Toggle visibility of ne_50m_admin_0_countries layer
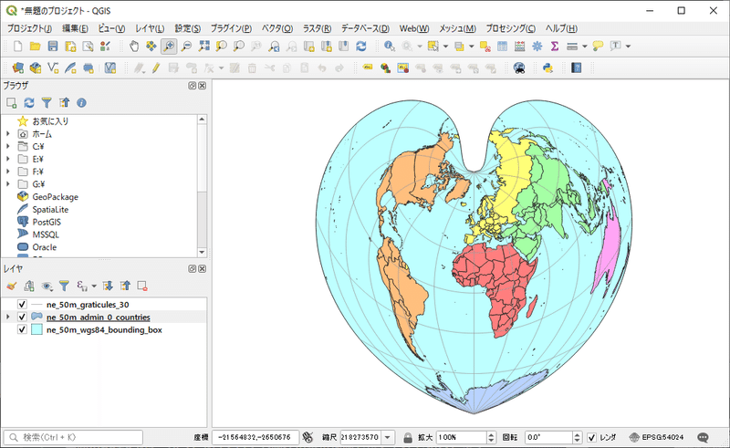This screenshot has height=448, width=730. tap(22, 317)
